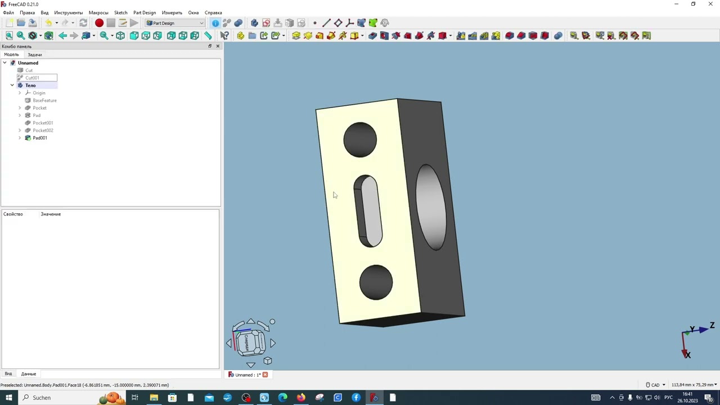Open the Инструменты menu
The width and height of the screenshot is (720, 405).
69,12
